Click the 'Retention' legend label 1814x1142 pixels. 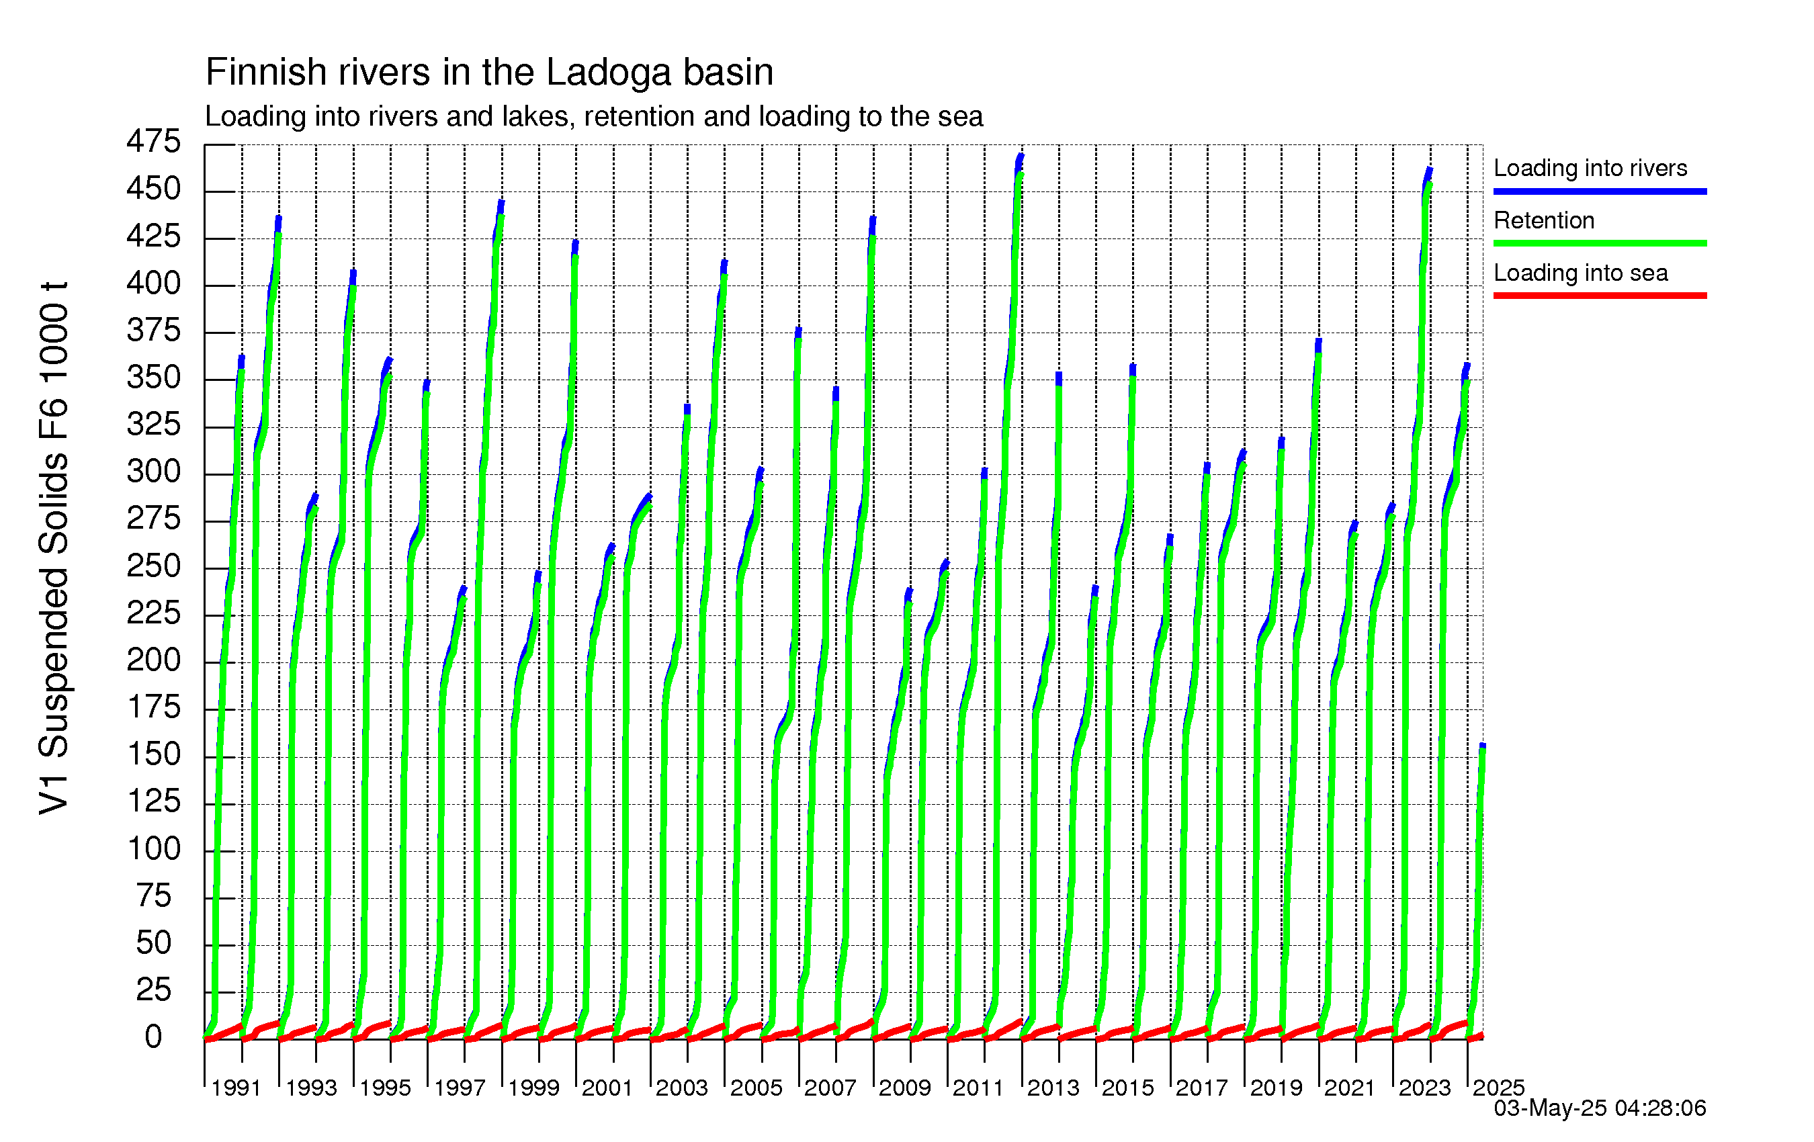pos(1543,220)
